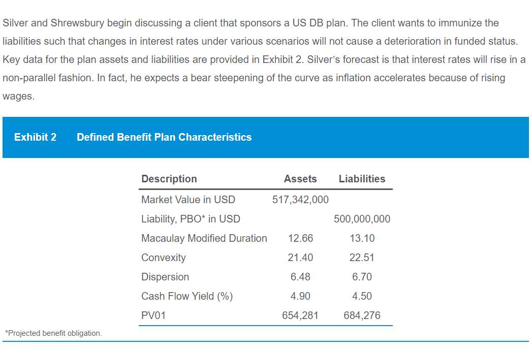Click the assets PV01 value 654,281
532x351 pixels.
(x=300, y=315)
